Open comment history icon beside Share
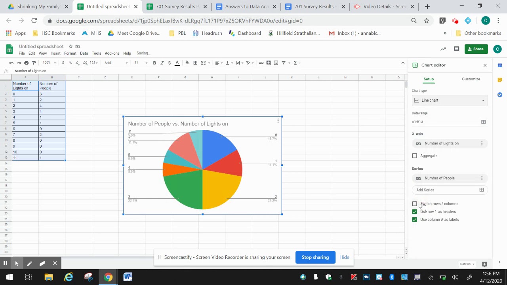Viewport: 507px width, 285px height. (x=456, y=49)
